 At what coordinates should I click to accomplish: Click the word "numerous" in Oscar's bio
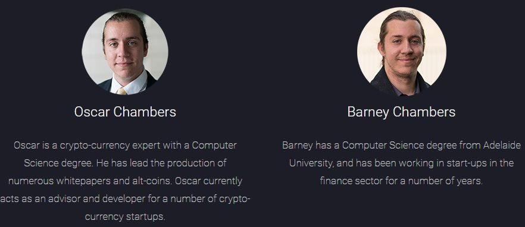(31, 181)
